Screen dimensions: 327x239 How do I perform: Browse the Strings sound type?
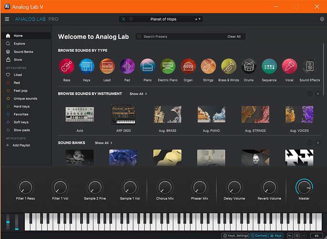208,66
